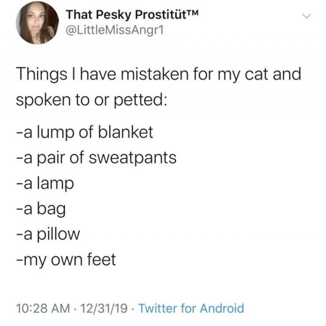Click the '-my own feet' list entry

point(66,260)
